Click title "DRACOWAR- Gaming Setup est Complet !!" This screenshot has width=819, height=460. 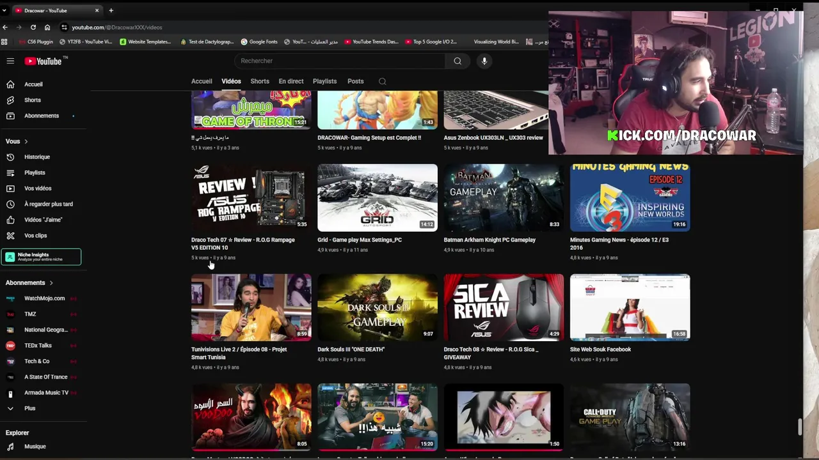click(x=369, y=137)
